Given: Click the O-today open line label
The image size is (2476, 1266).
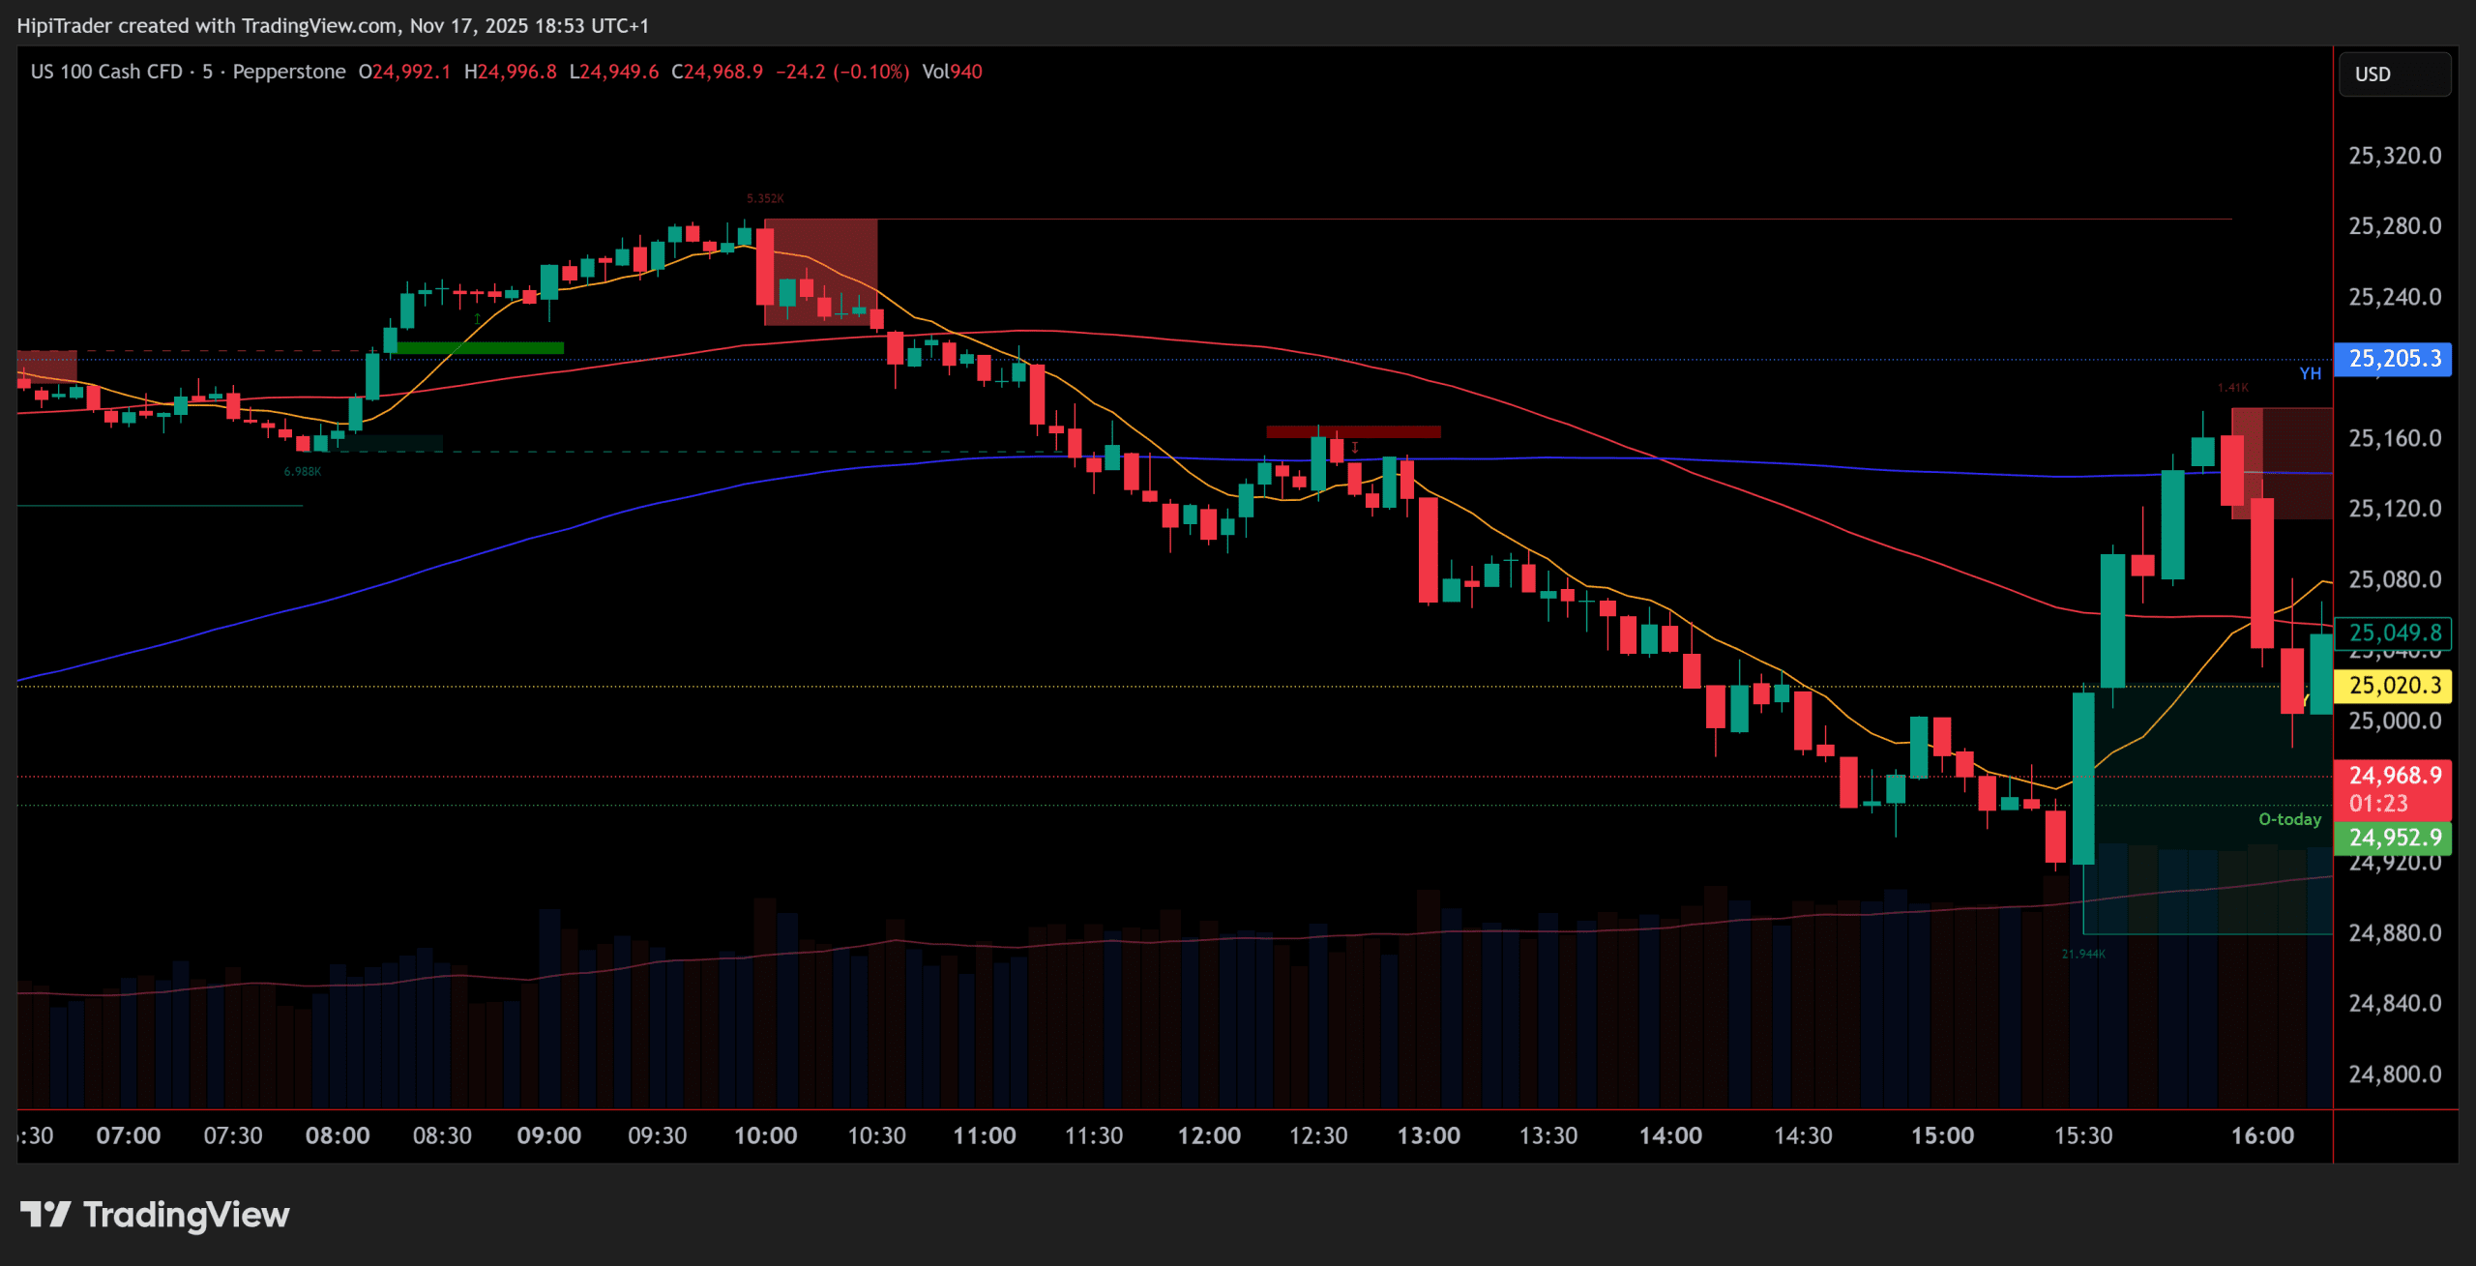Looking at the screenshot, I should 2288,819.
